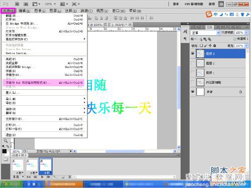Choose 关闭(C) from the File menu
The height and width of the screenshot is (188, 251).
[x=44, y=59]
